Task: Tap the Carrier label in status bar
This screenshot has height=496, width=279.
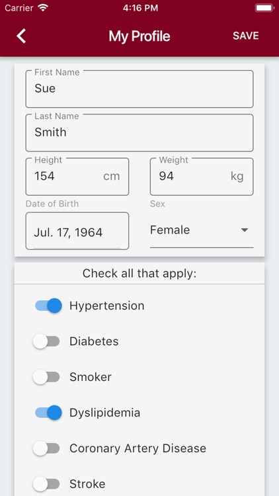Action: (x=19, y=8)
